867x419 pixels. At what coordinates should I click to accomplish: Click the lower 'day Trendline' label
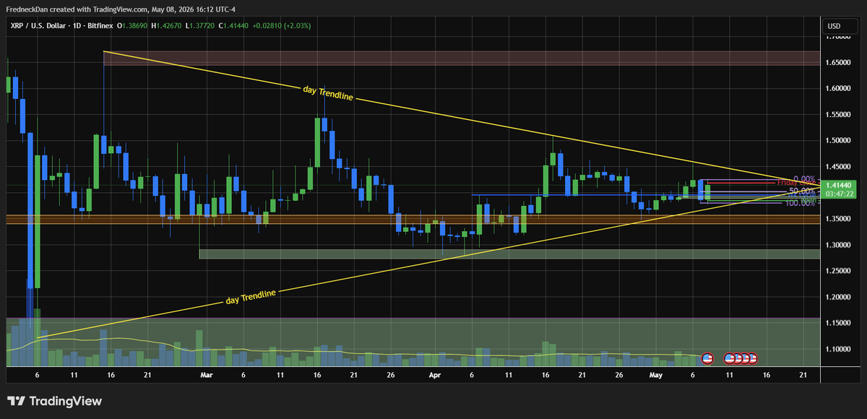pyautogui.click(x=252, y=296)
